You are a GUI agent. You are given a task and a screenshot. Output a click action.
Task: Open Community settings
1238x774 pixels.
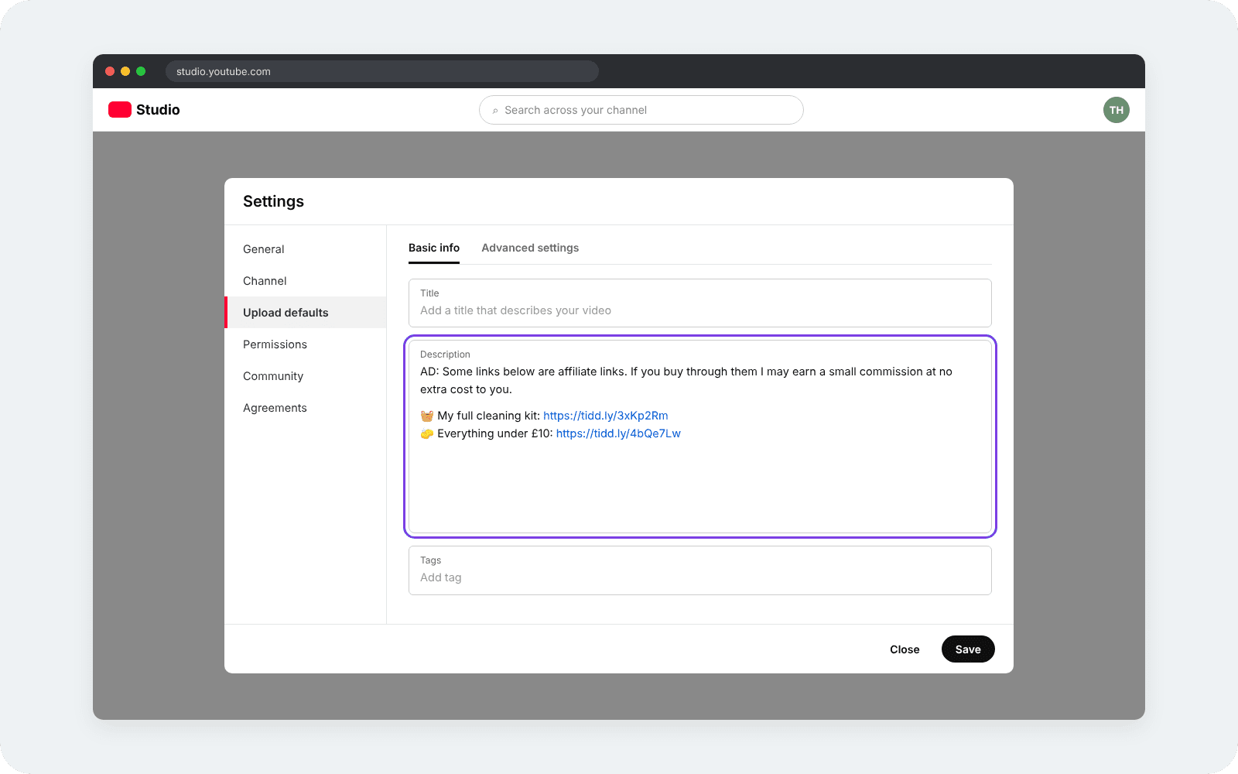point(306,376)
